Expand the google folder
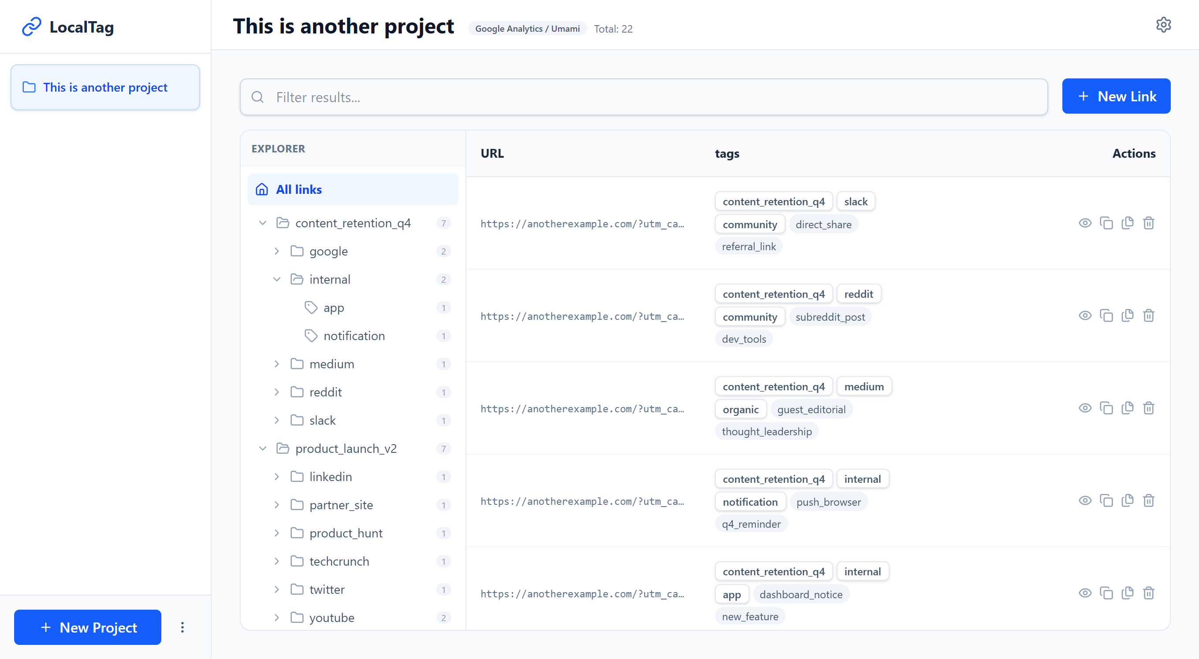1199x659 pixels. pyautogui.click(x=277, y=251)
